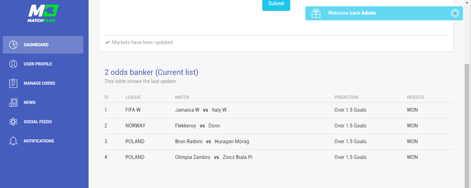
Task: Submit the markets form
Action: 276,4
